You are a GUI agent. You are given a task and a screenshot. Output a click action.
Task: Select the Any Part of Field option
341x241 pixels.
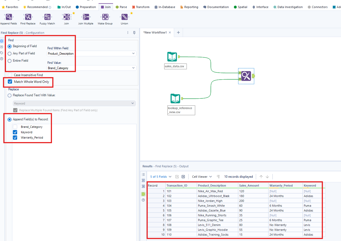10,53
